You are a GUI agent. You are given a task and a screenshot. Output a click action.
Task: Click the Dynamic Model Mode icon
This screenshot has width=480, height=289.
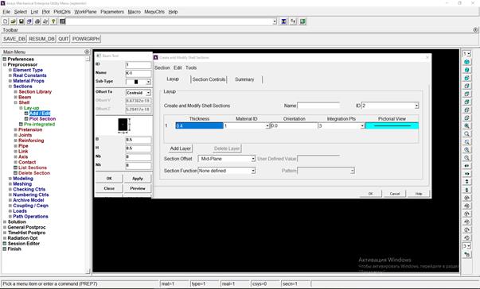(x=466, y=254)
